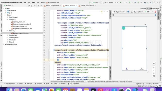
Task: Zoom in the layout preview with plus
Action: 154,67
